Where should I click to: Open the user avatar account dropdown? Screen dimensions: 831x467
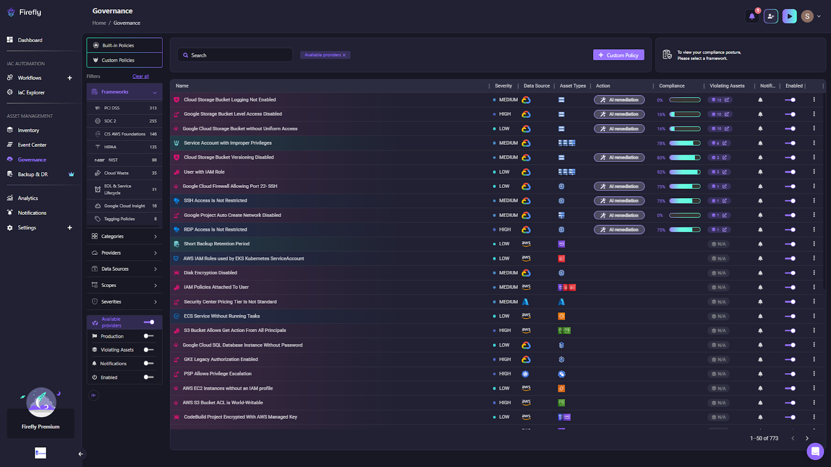tap(811, 16)
